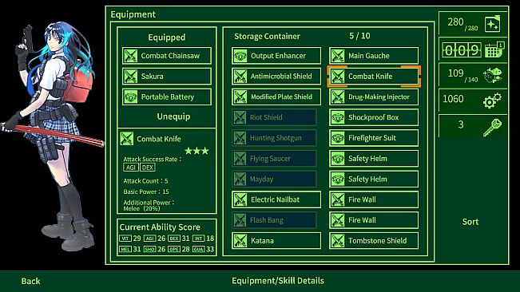Select the Main Gauche item
520x292 pixels.
point(374,56)
